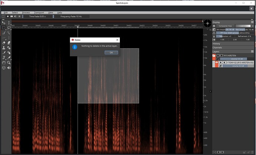Click the Frequency Fade 10 Hz slider

[72, 16]
